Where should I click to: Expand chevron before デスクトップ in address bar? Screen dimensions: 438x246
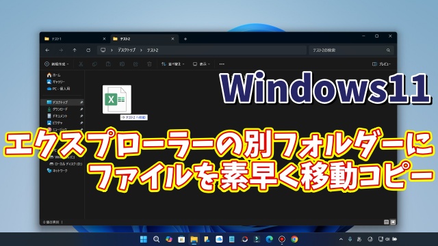coord(112,50)
